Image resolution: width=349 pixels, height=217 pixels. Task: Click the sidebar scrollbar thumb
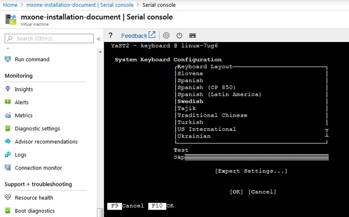100,212
